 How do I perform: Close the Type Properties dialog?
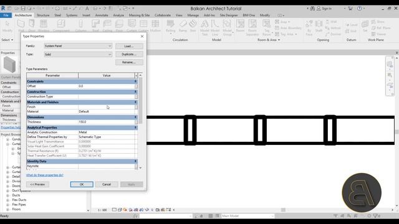coord(142,36)
